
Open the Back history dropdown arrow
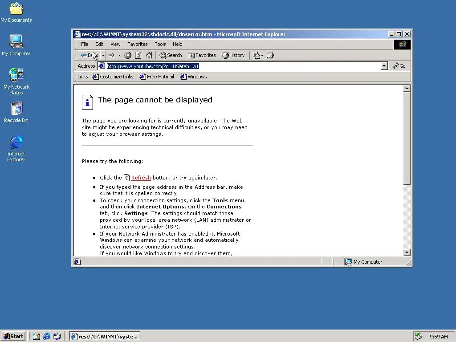pos(103,55)
